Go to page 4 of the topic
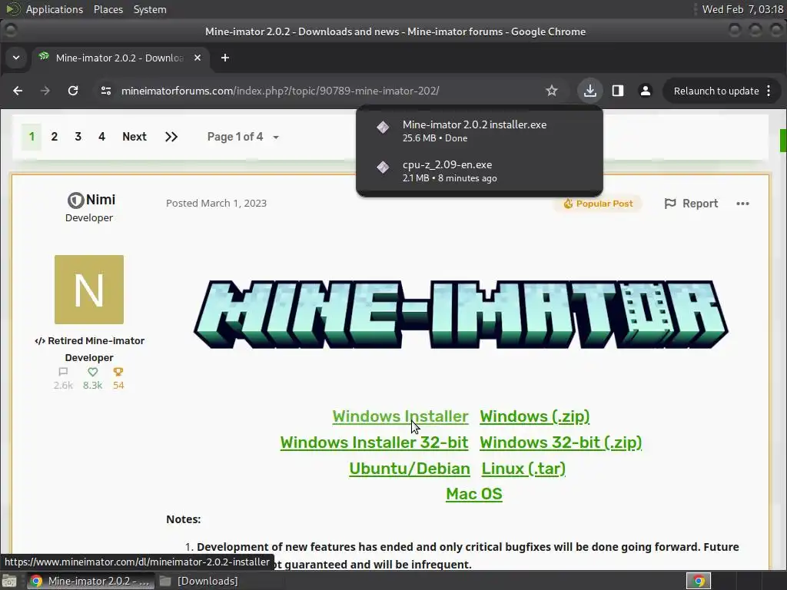 [x=101, y=137]
